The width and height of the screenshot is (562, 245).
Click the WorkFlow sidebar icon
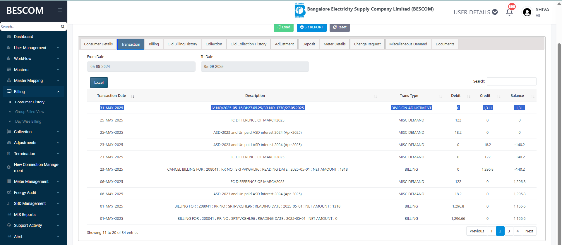pos(9,59)
